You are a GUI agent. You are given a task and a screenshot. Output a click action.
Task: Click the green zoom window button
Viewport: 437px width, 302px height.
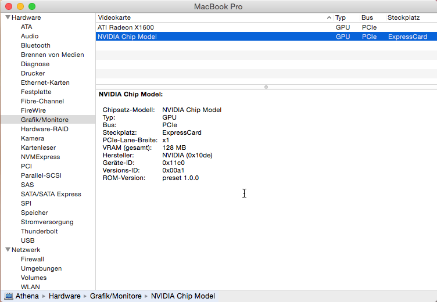tap(32, 6)
